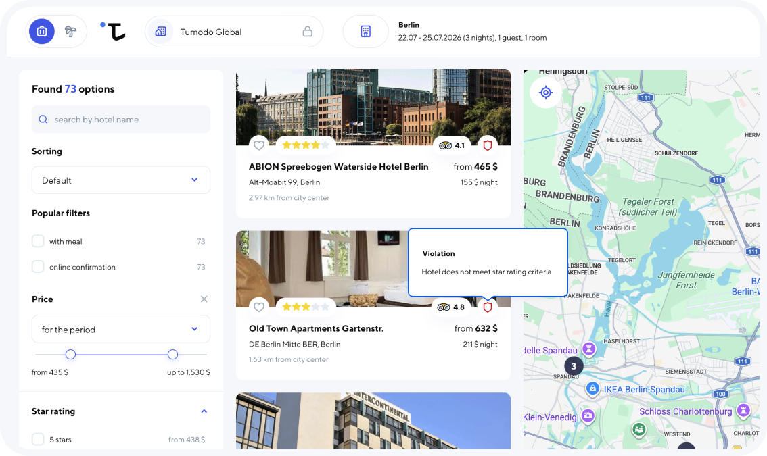Click the InterContinental hotel photo
The image size is (767, 456).
click(373, 420)
